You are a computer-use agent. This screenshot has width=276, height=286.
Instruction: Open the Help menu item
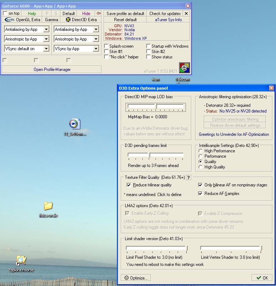pos(32,14)
